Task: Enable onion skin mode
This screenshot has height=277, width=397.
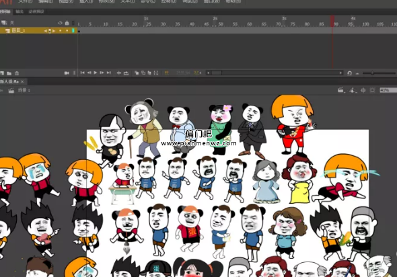Action: pyautogui.click(x=137, y=73)
